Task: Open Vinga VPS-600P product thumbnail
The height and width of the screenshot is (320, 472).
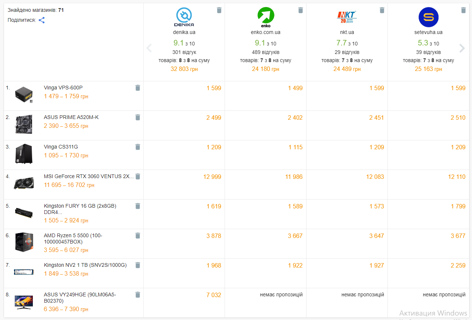Action: point(24,95)
